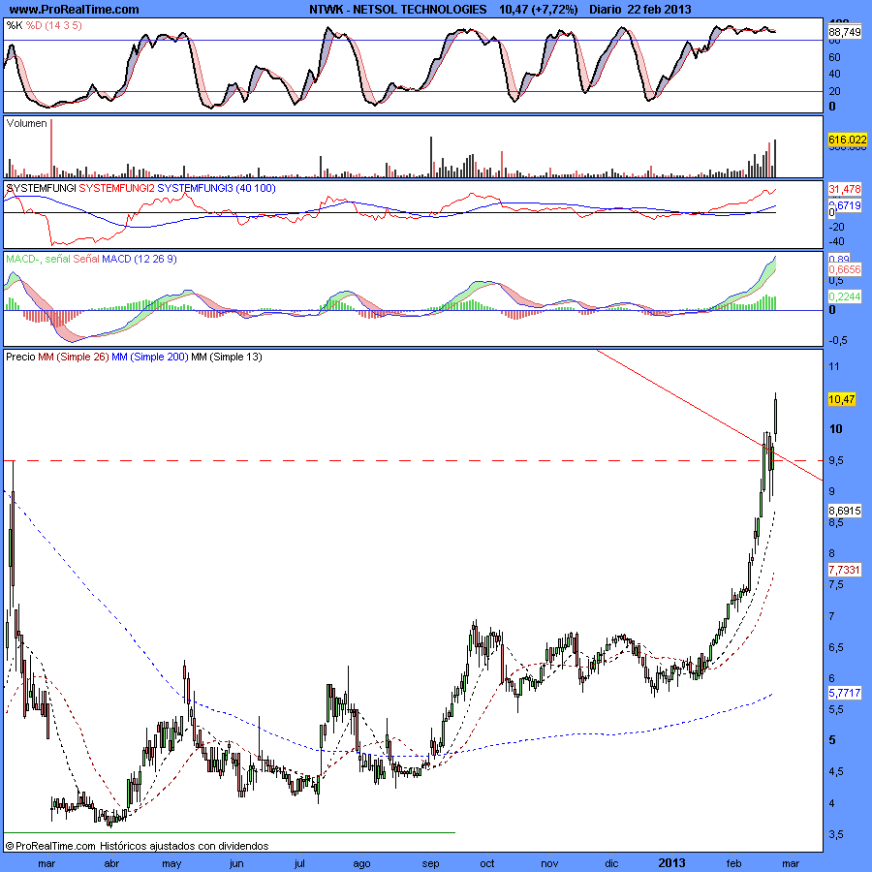Click the 31,478 SYSTEMFUNGI value tag
872x872 pixels.
coord(845,189)
